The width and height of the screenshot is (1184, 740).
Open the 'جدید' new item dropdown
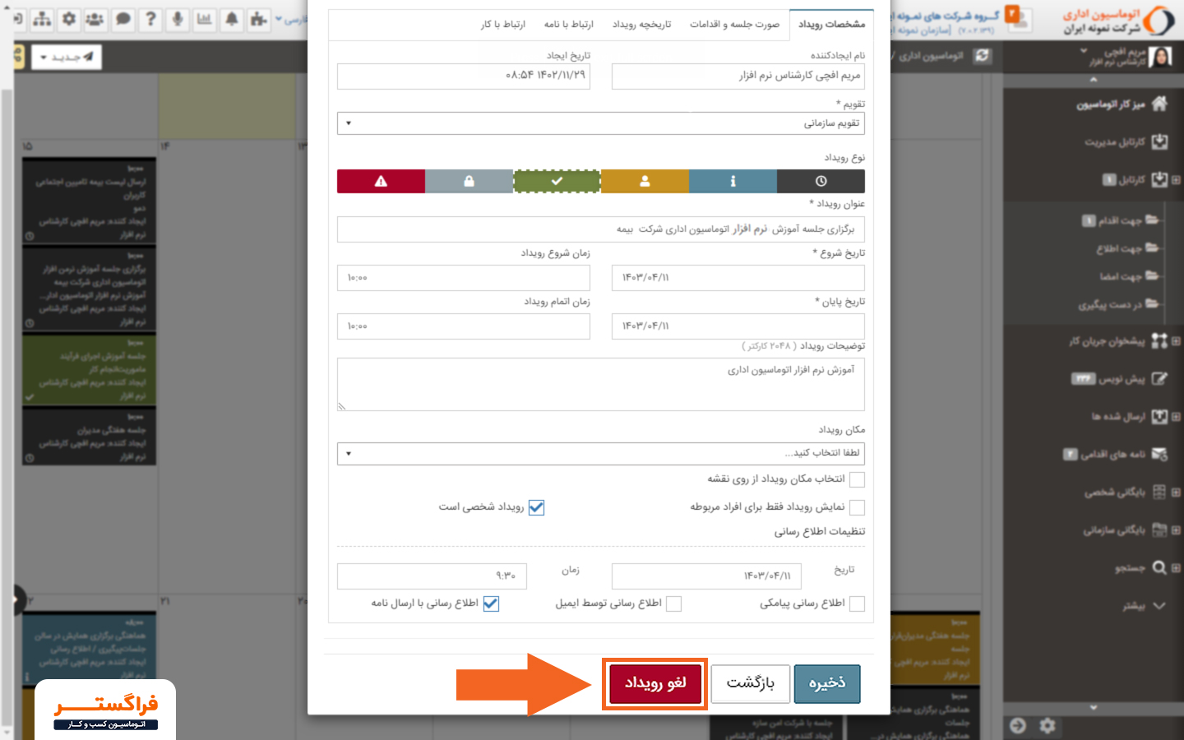click(x=66, y=58)
